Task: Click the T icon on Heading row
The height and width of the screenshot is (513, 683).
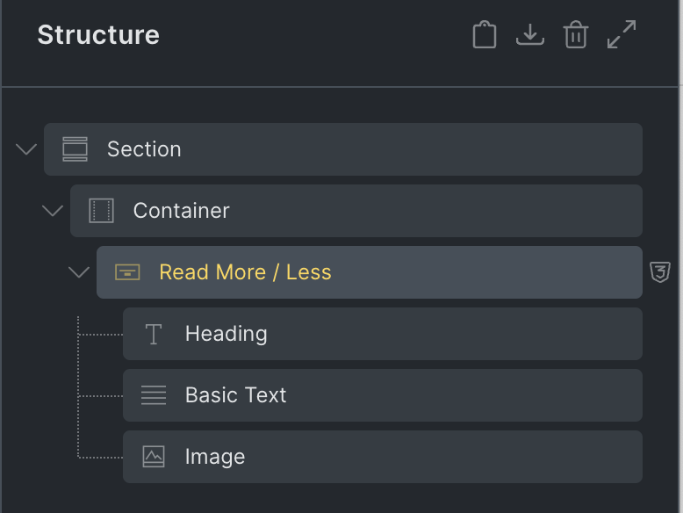Action: click(154, 334)
